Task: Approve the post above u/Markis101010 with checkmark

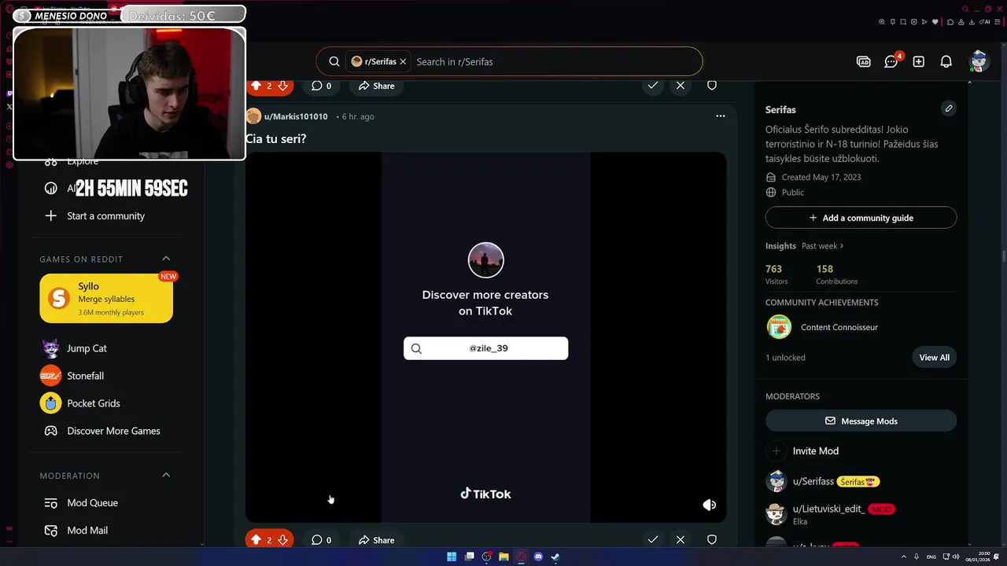Action: [652, 85]
